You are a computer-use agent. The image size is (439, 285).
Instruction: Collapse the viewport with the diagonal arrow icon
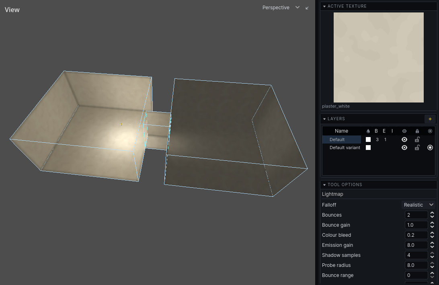click(x=307, y=8)
